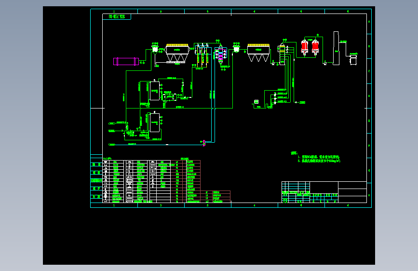The width and height of the screenshot is (418, 271).
Task: Click the magenta and cyan reactor column
Action: [x=220, y=54]
